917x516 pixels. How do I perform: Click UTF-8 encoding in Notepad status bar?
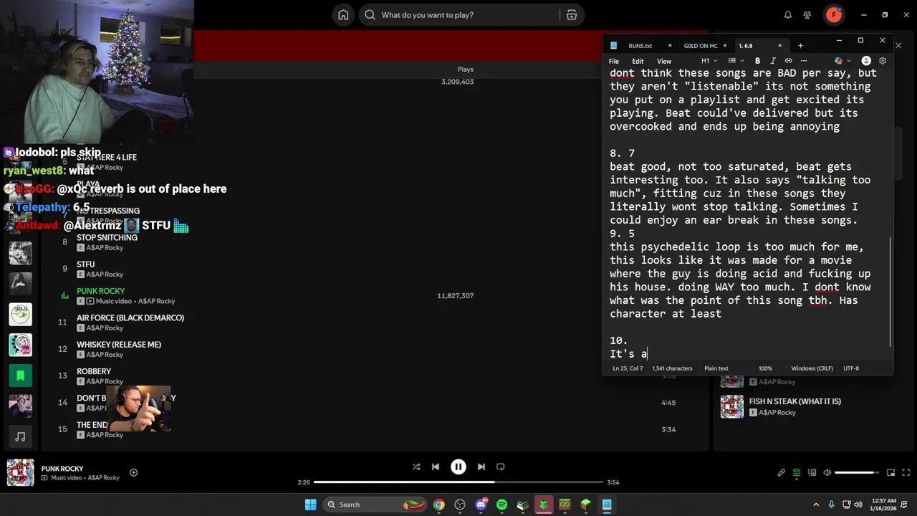[851, 368]
